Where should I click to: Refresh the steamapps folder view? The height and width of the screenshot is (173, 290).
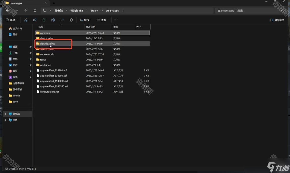(x=35, y=10)
